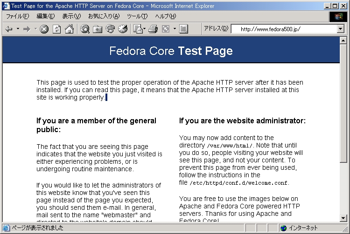350x234 pixels.
Task: Click the Windows flag throbber logo
Action: pyautogui.click(x=338, y=16)
